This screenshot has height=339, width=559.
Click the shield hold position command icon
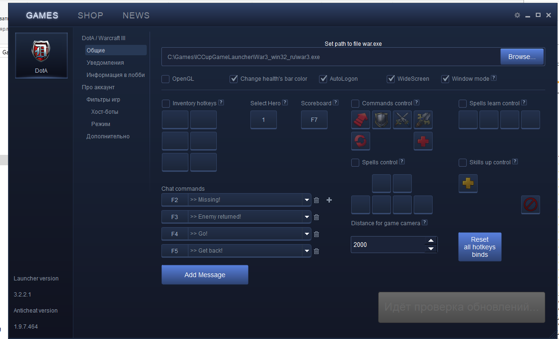382,119
